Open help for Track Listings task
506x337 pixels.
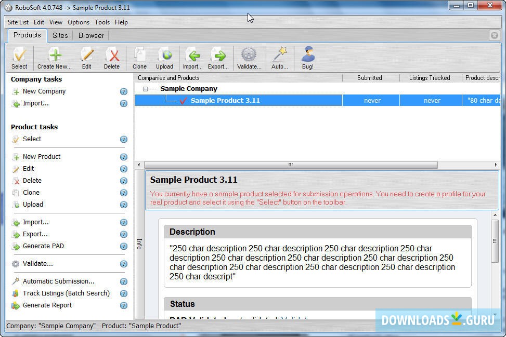[x=124, y=293]
